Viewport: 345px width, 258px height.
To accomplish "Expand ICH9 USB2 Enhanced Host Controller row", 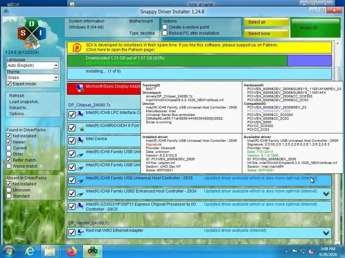I will pos(326,194).
